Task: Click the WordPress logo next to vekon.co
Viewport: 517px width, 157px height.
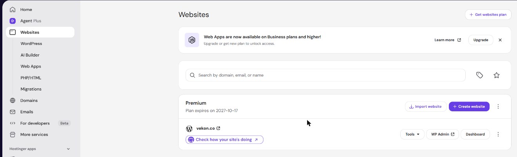Action: click(x=189, y=128)
